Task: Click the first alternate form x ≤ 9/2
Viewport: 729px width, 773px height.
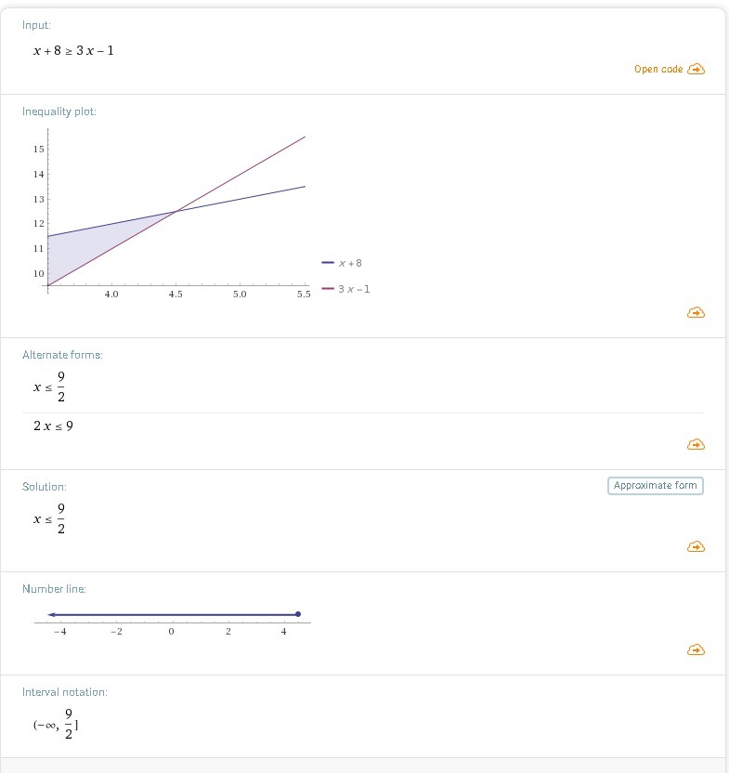Action: 50,387
